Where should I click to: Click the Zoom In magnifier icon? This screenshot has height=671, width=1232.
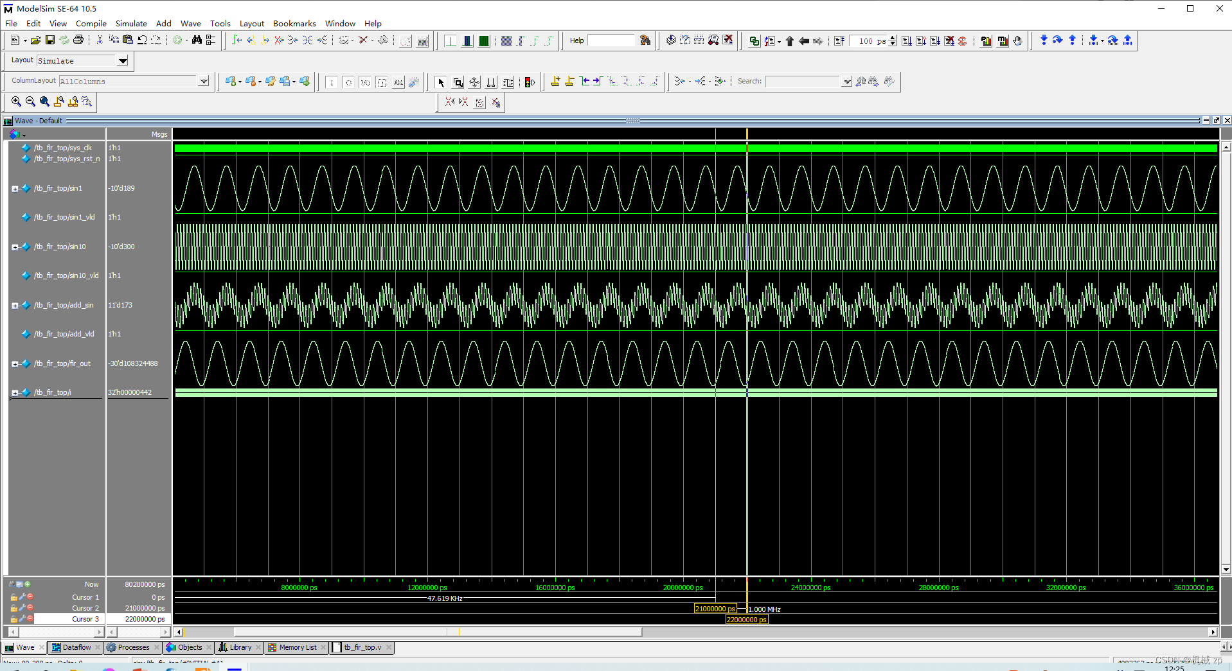[16, 101]
